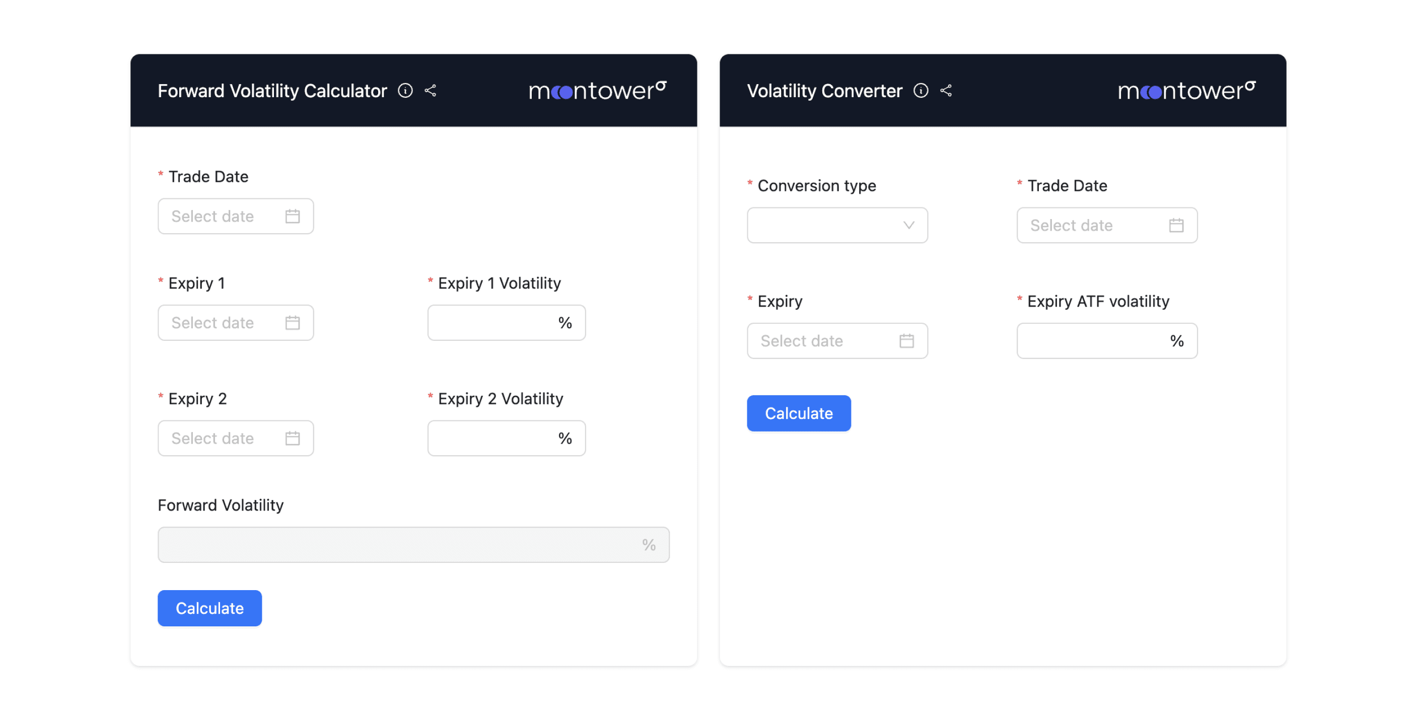This screenshot has width=1416, height=718.
Task: Click Calculate in Forward Volatility Calculator
Action: click(x=209, y=608)
